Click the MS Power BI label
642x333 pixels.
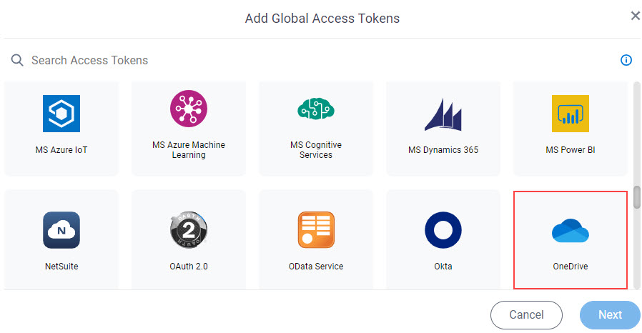pos(571,150)
